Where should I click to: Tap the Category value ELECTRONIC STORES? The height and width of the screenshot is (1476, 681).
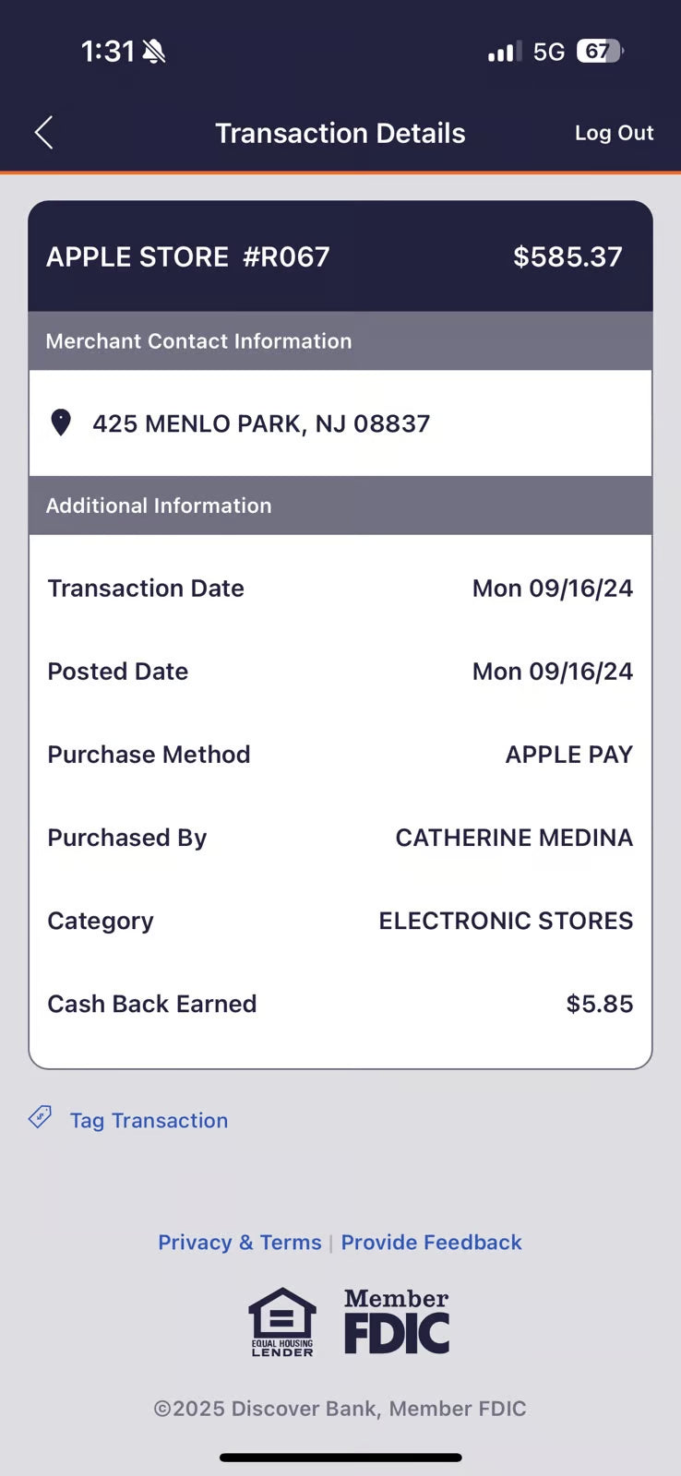coord(506,921)
